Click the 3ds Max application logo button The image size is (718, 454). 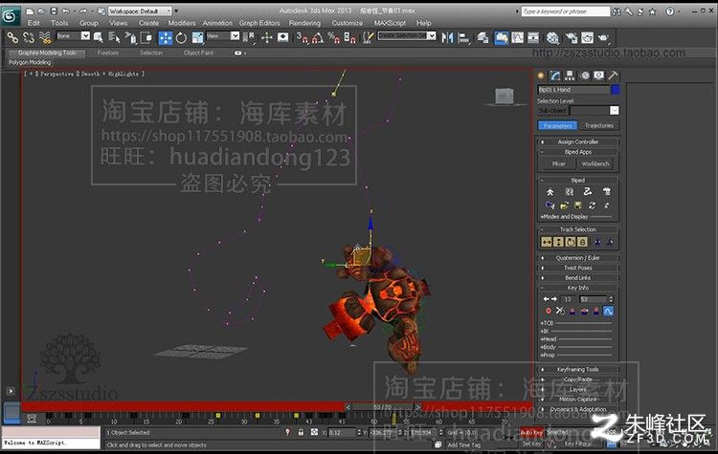coord(10,16)
